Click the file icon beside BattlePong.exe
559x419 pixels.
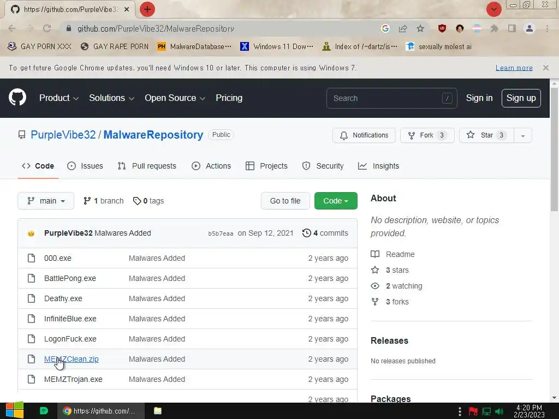click(x=31, y=278)
